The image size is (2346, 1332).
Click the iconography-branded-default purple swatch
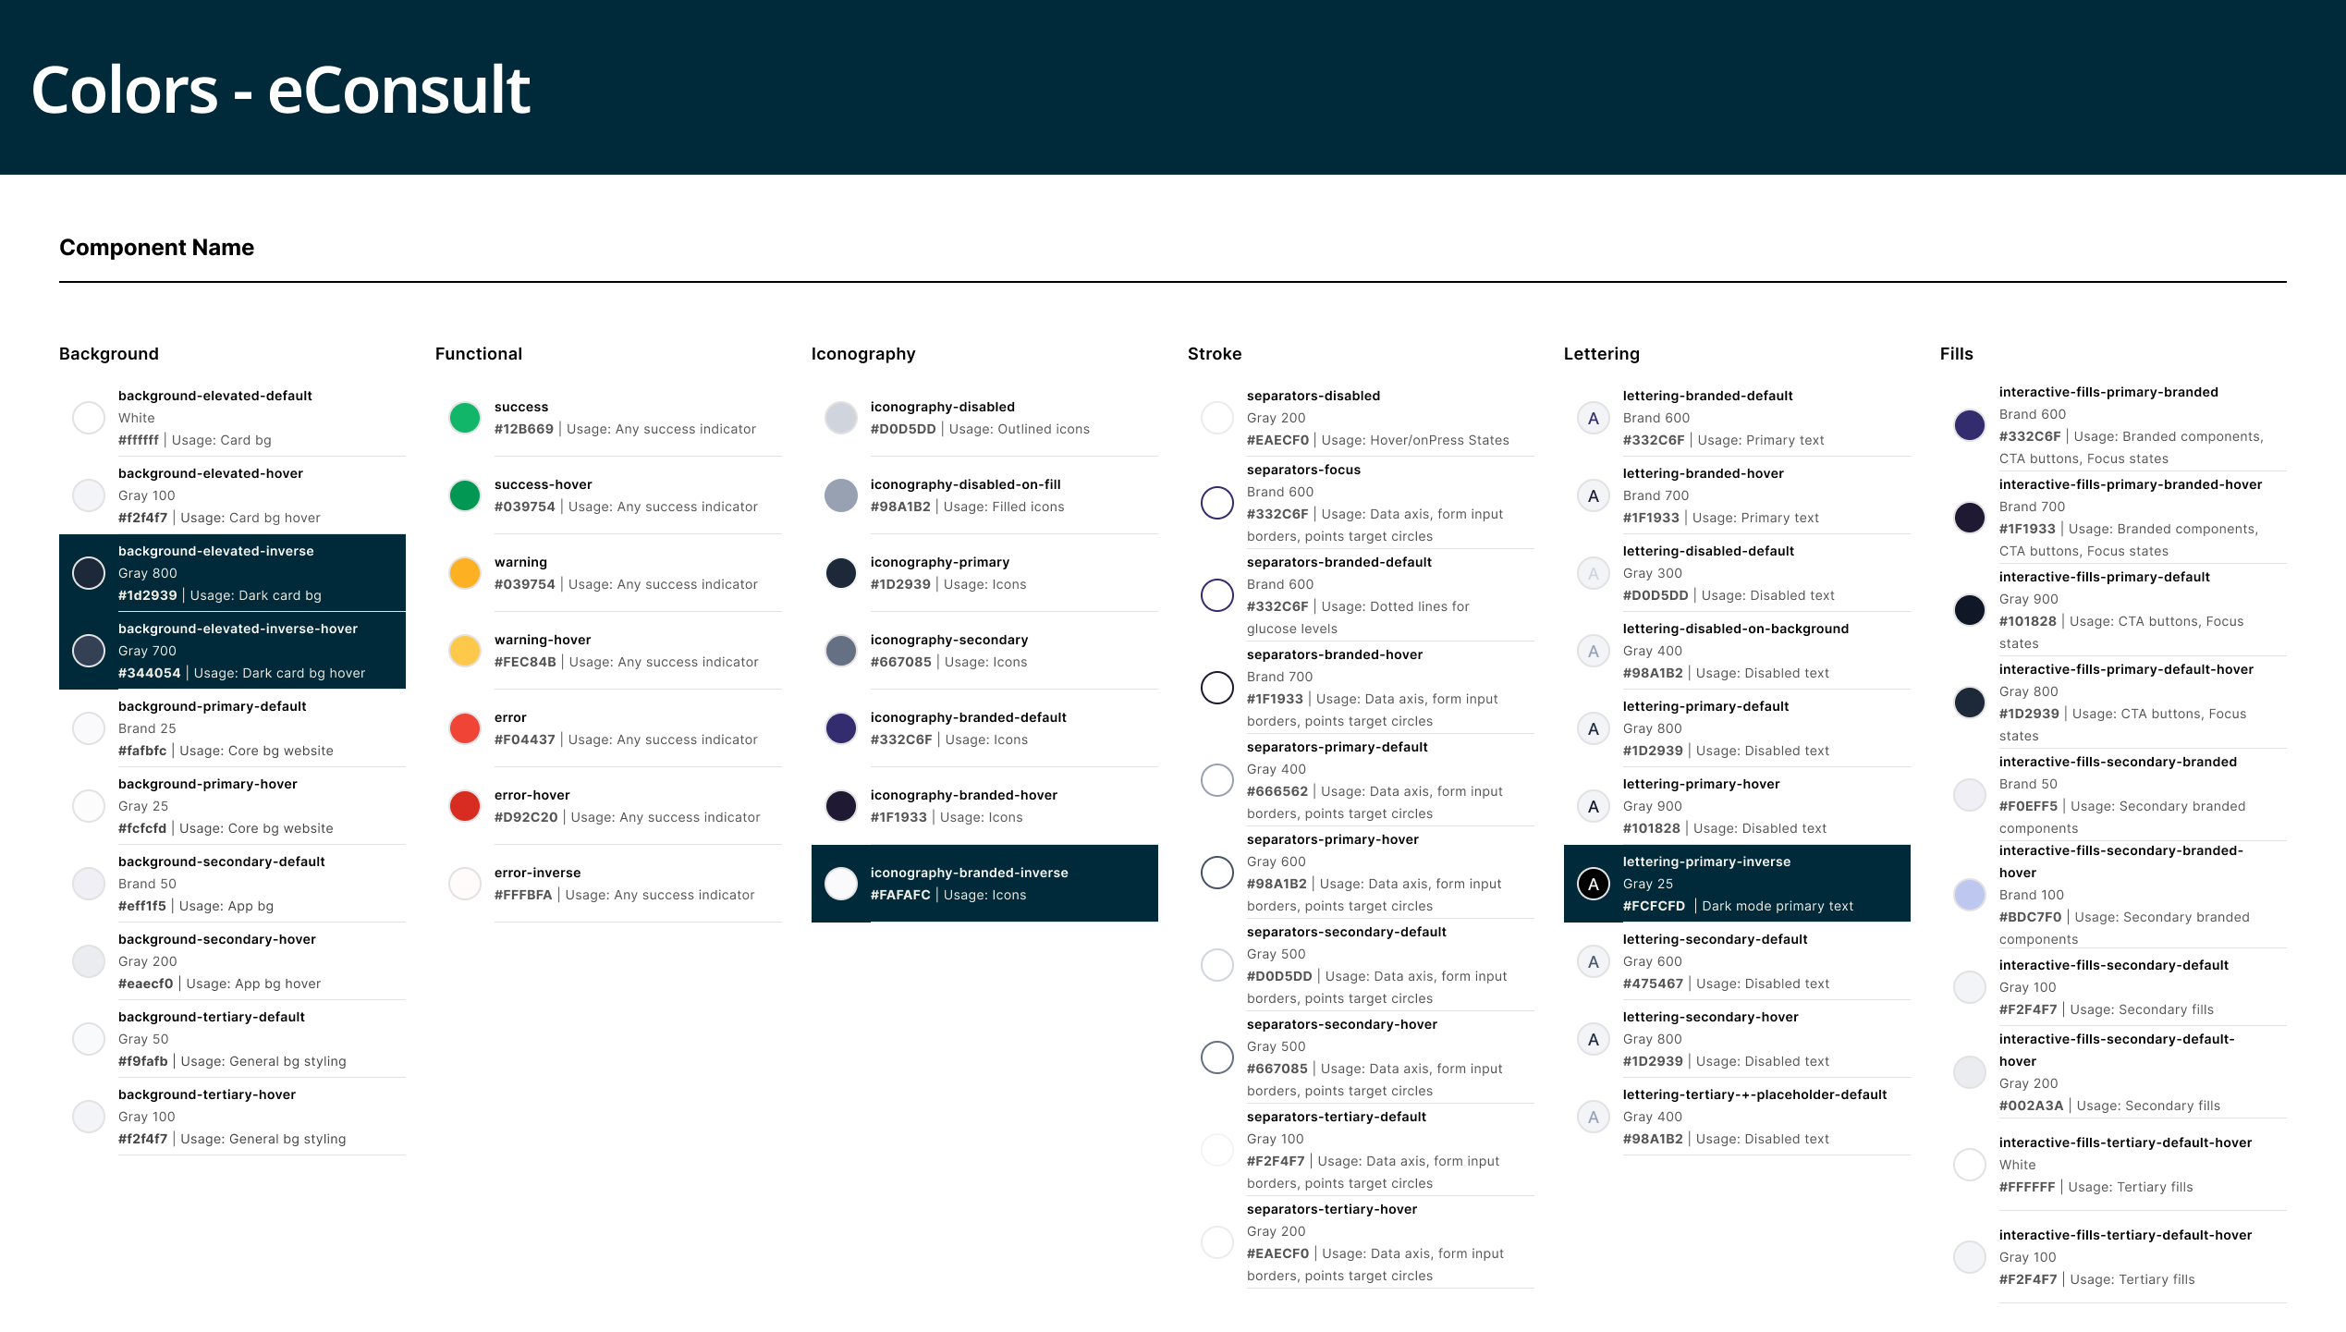tap(841, 728)
